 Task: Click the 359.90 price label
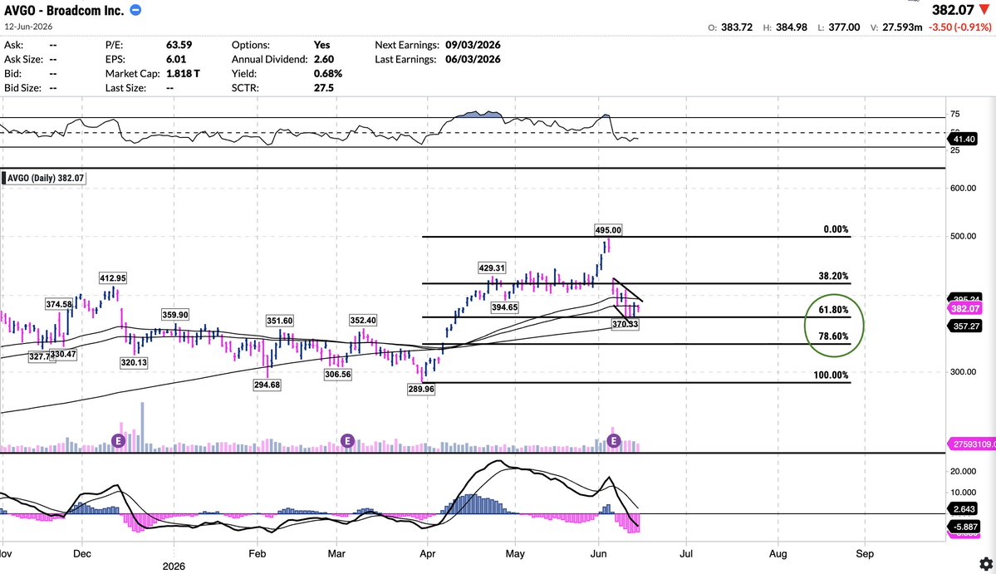pos(174,315)
